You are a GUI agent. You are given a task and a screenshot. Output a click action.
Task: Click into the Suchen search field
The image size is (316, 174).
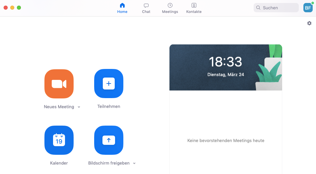coord(276,8)
